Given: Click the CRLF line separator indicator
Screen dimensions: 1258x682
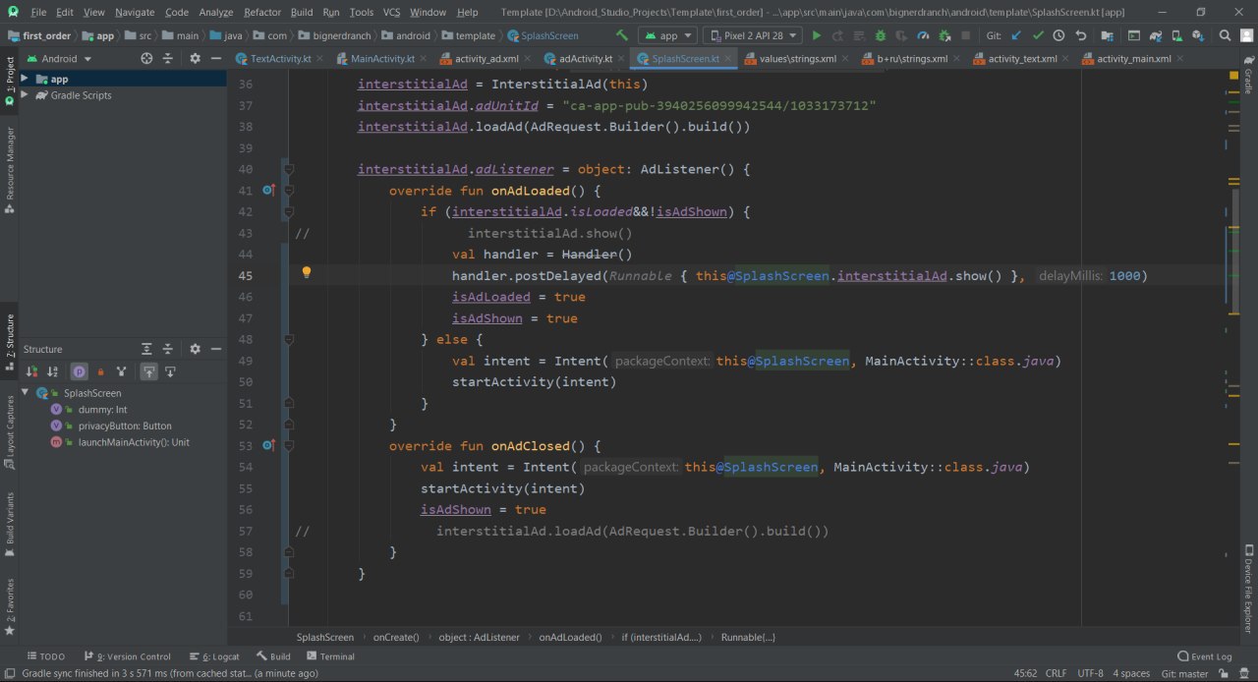Looking at the screenshot, I should [1057, 673].
